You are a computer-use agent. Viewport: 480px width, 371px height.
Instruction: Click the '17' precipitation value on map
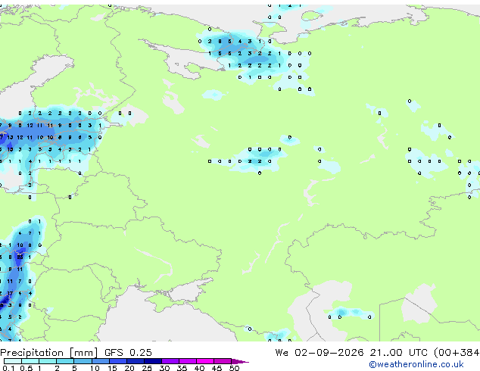[10, 293]
